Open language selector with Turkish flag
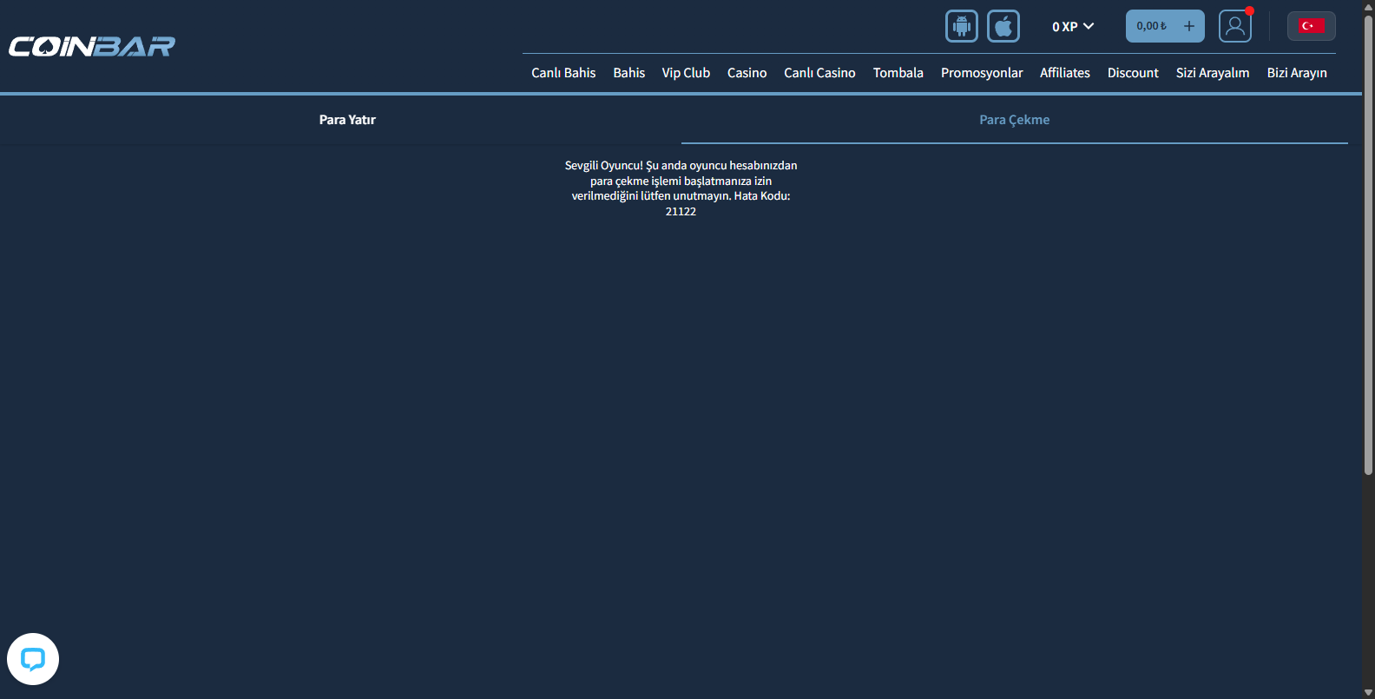 (1311, 26)
